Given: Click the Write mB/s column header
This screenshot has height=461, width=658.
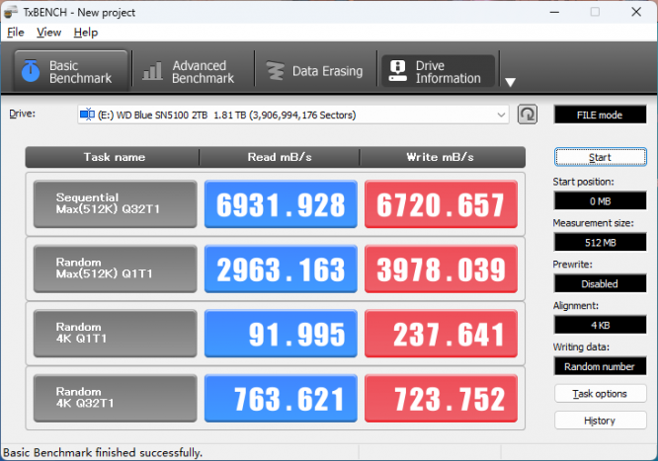Looking at the screenshot, I should [x=441, y=157].
